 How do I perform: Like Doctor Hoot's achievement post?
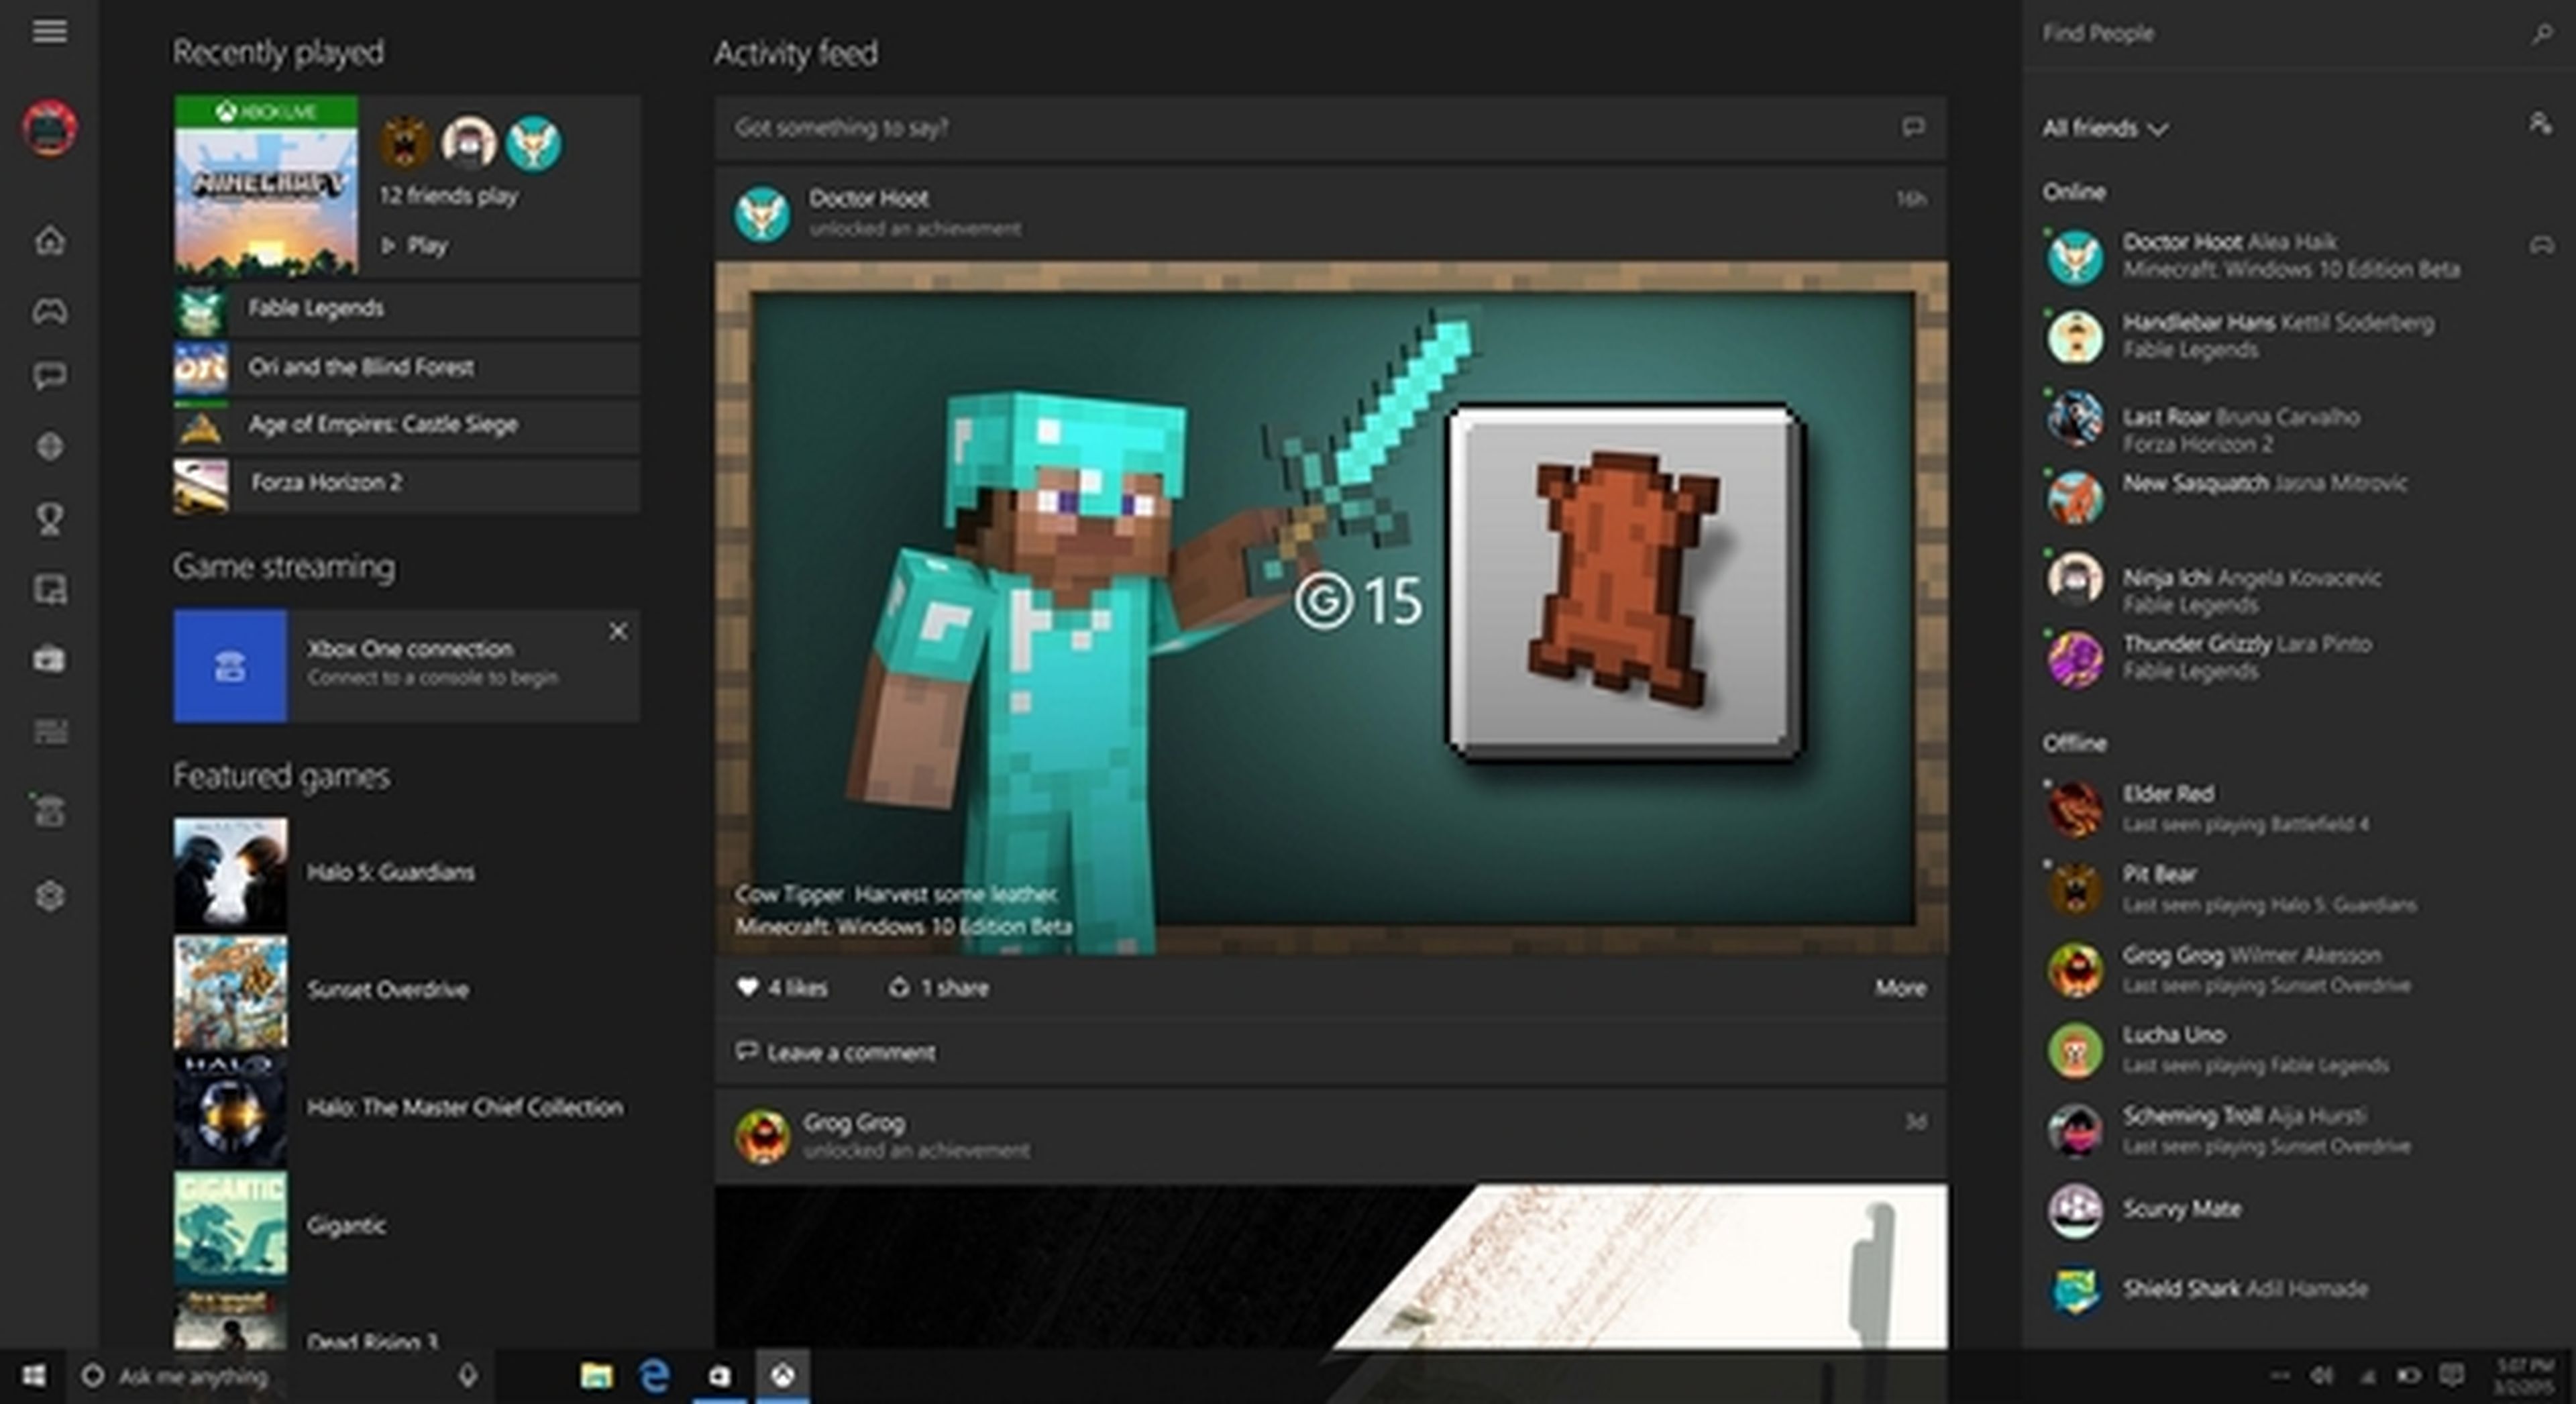pos(782,988)
